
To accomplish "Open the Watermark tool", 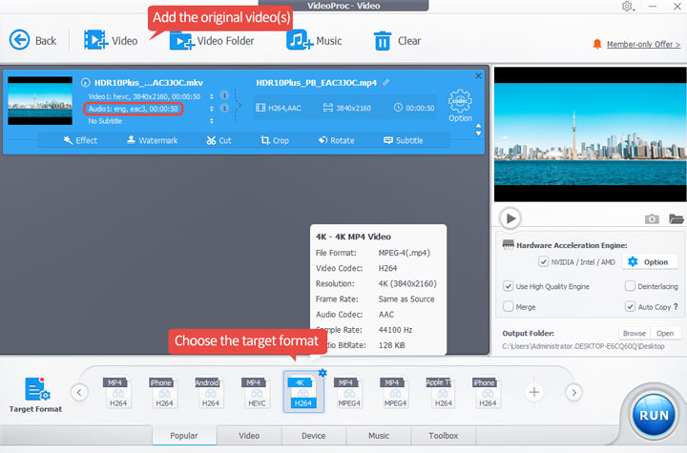I will tap(152, 140).
